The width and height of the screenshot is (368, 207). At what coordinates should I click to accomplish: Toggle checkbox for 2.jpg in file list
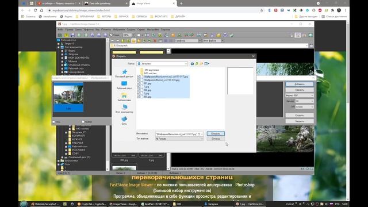point(139,93)
